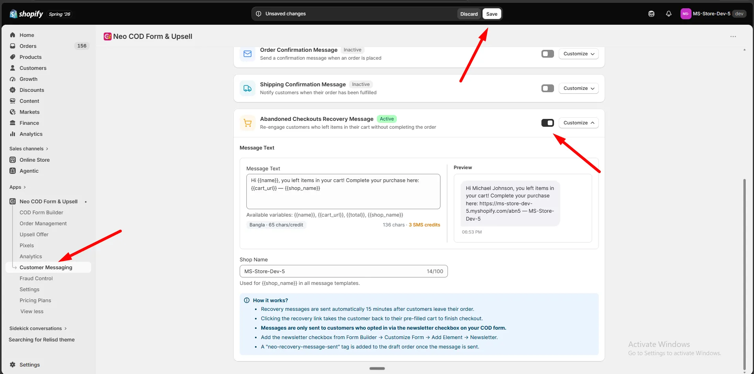Click the Customers person icon
The height and width of the screenshot is (374, 754).
click(x=13, y=68)
